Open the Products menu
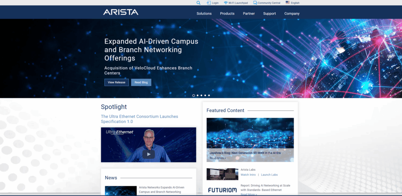This screenshot has width=402, height=196. click(227, 14)
